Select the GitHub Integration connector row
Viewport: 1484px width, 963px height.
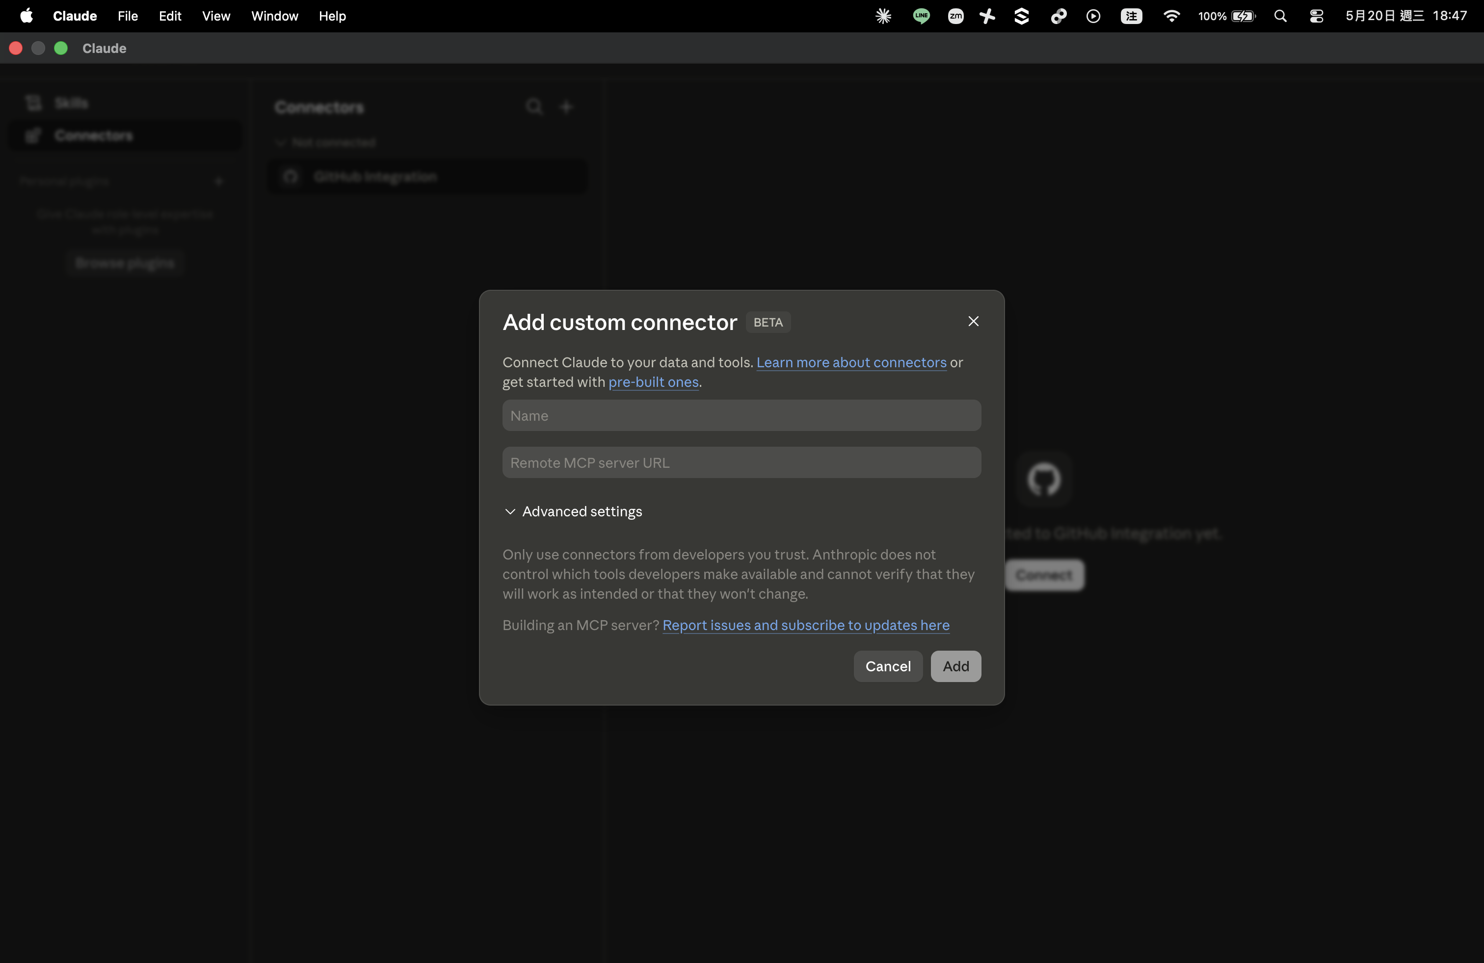click(428, 177)
